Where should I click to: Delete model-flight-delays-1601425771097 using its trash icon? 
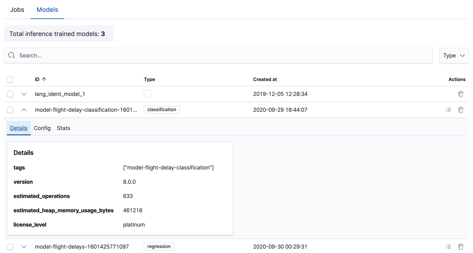[x=461, y=246]
